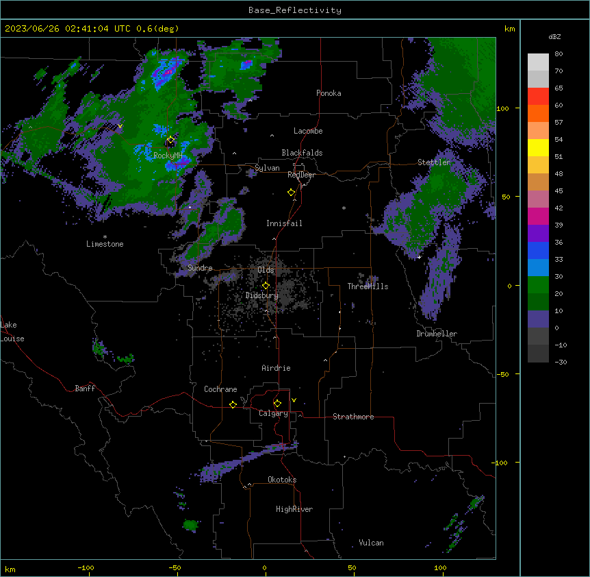Click the Innisfail city label
This screenshot has width=590, height=577.
(x=284, y=223)
